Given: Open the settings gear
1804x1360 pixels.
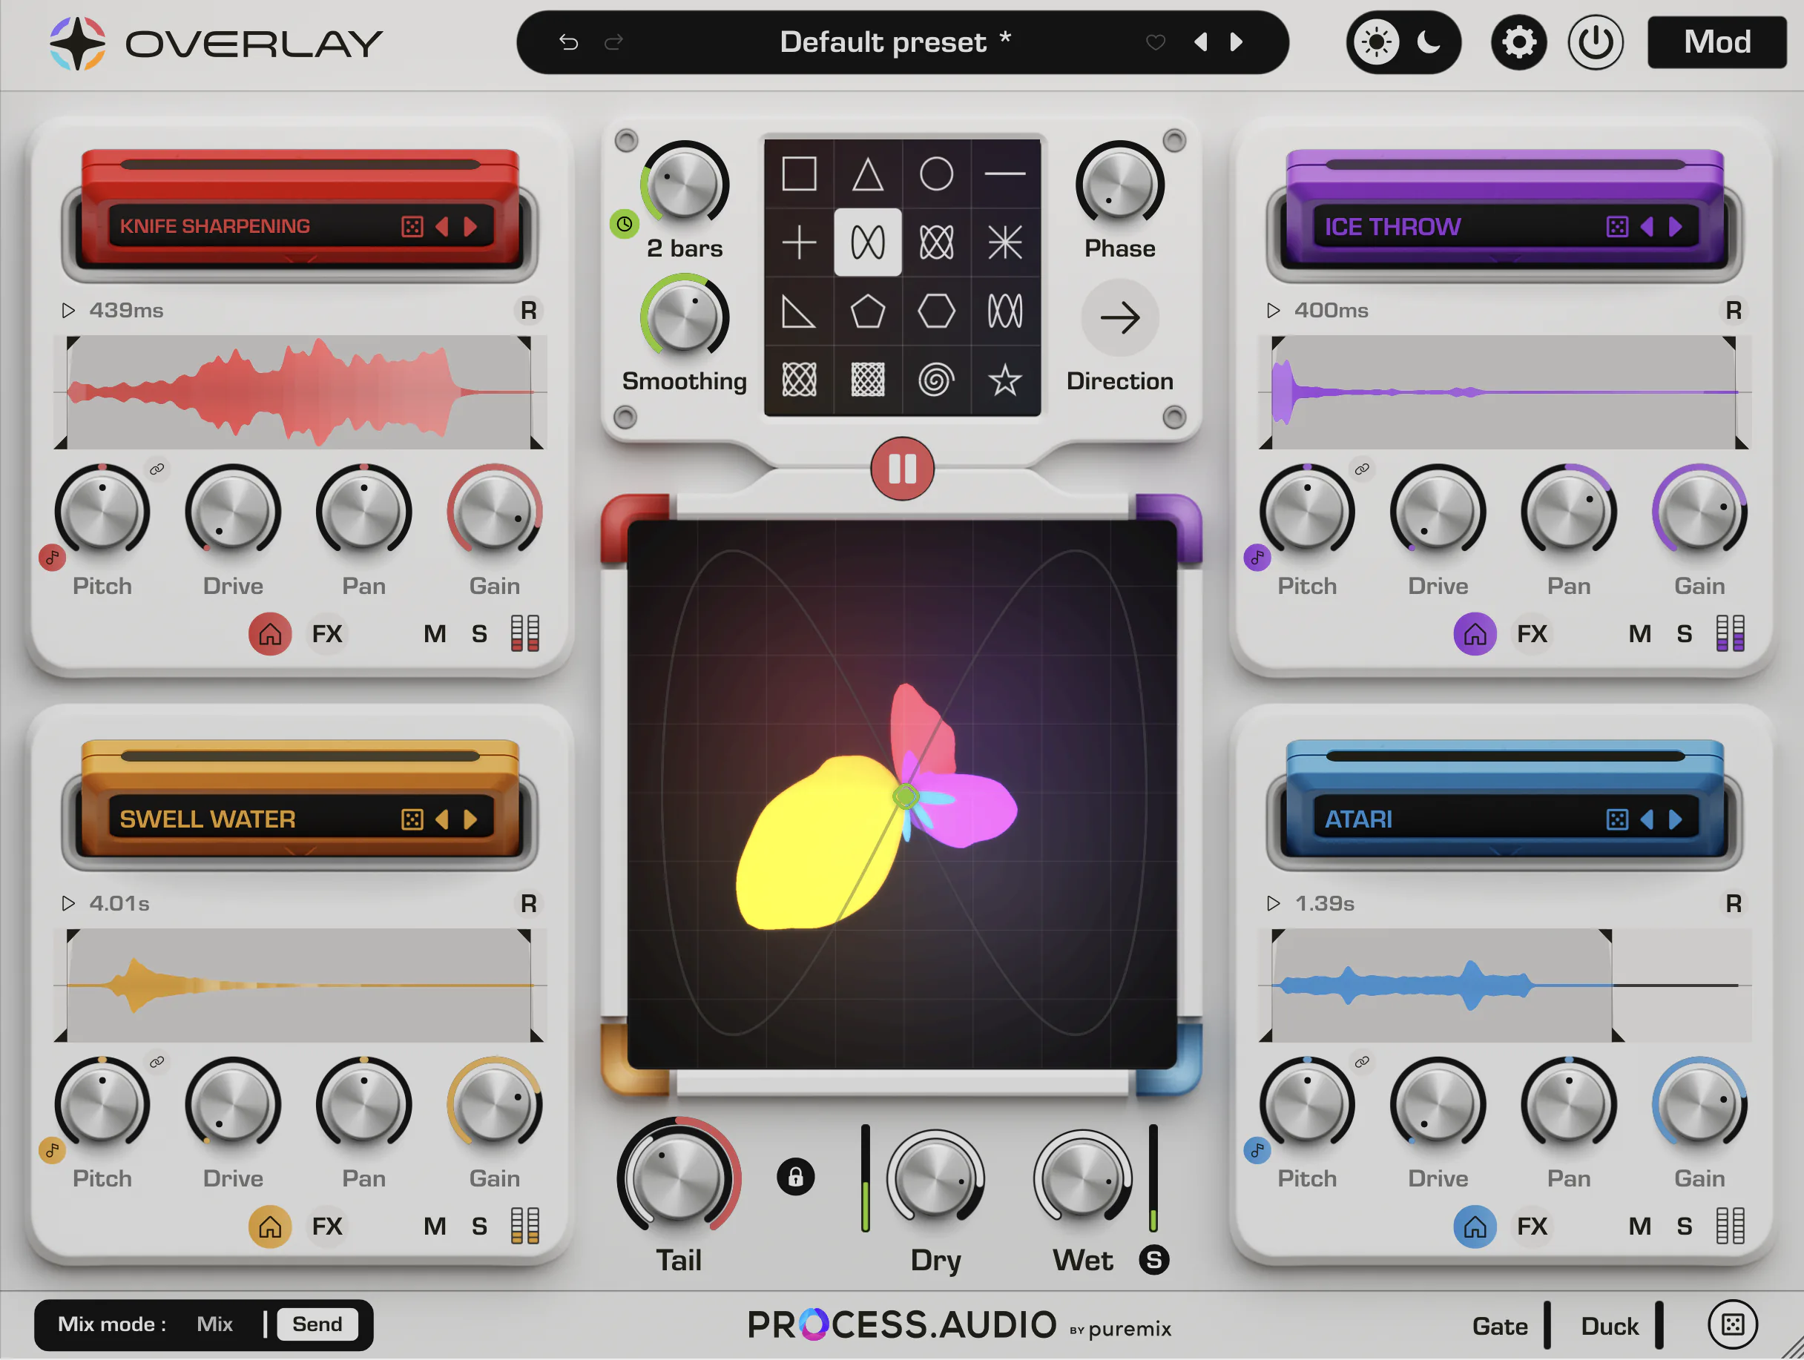Looking at the screenshot, I should tap(1518, 42).
